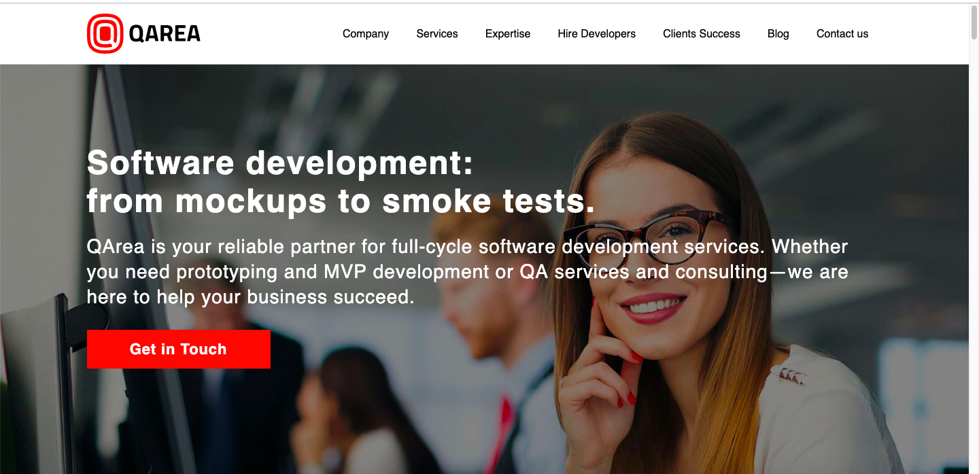Image resolution: width=979 pixels, height=474 pixels.
Task: Go to the Blog link
Action: [x=778, y=33]
